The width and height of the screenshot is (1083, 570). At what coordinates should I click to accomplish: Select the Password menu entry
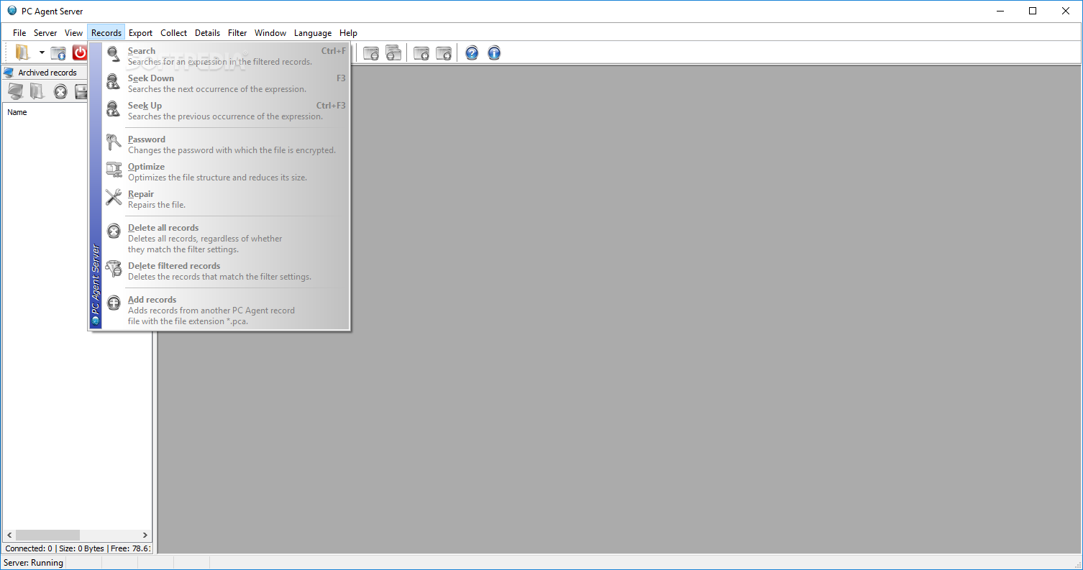[x=226, y=144]
